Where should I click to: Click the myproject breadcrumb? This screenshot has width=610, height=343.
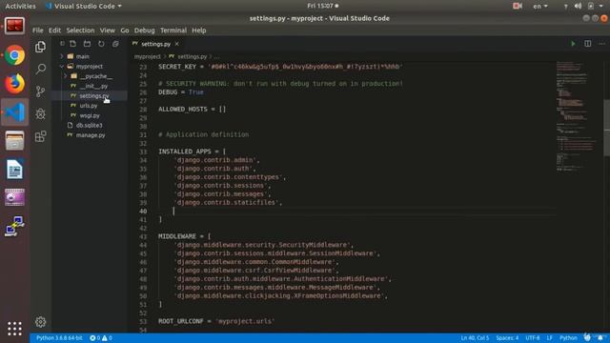148,56
